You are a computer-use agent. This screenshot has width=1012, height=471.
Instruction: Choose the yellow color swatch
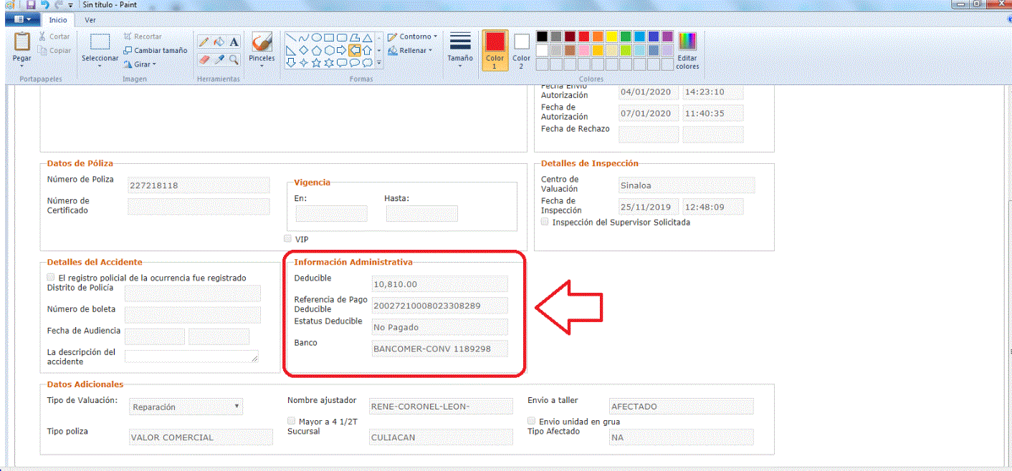[x=612, y=37]
